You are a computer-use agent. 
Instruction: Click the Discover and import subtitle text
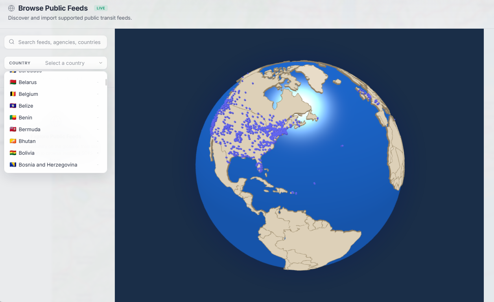pos(70,18)
